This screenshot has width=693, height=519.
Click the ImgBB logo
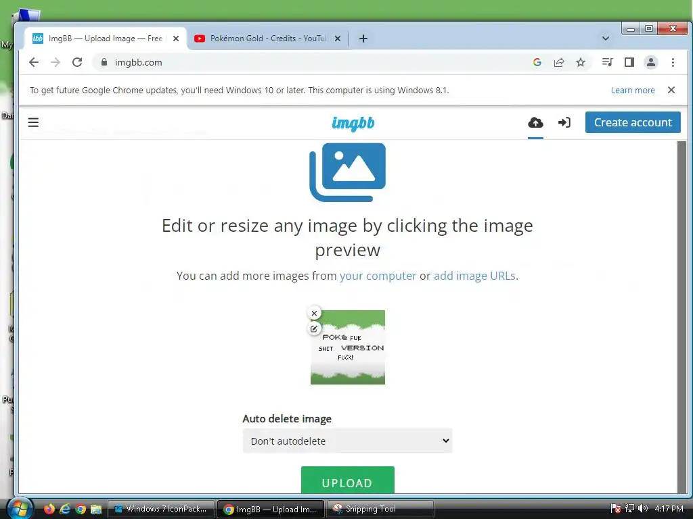pyautogui.click(x=353, y=123)
